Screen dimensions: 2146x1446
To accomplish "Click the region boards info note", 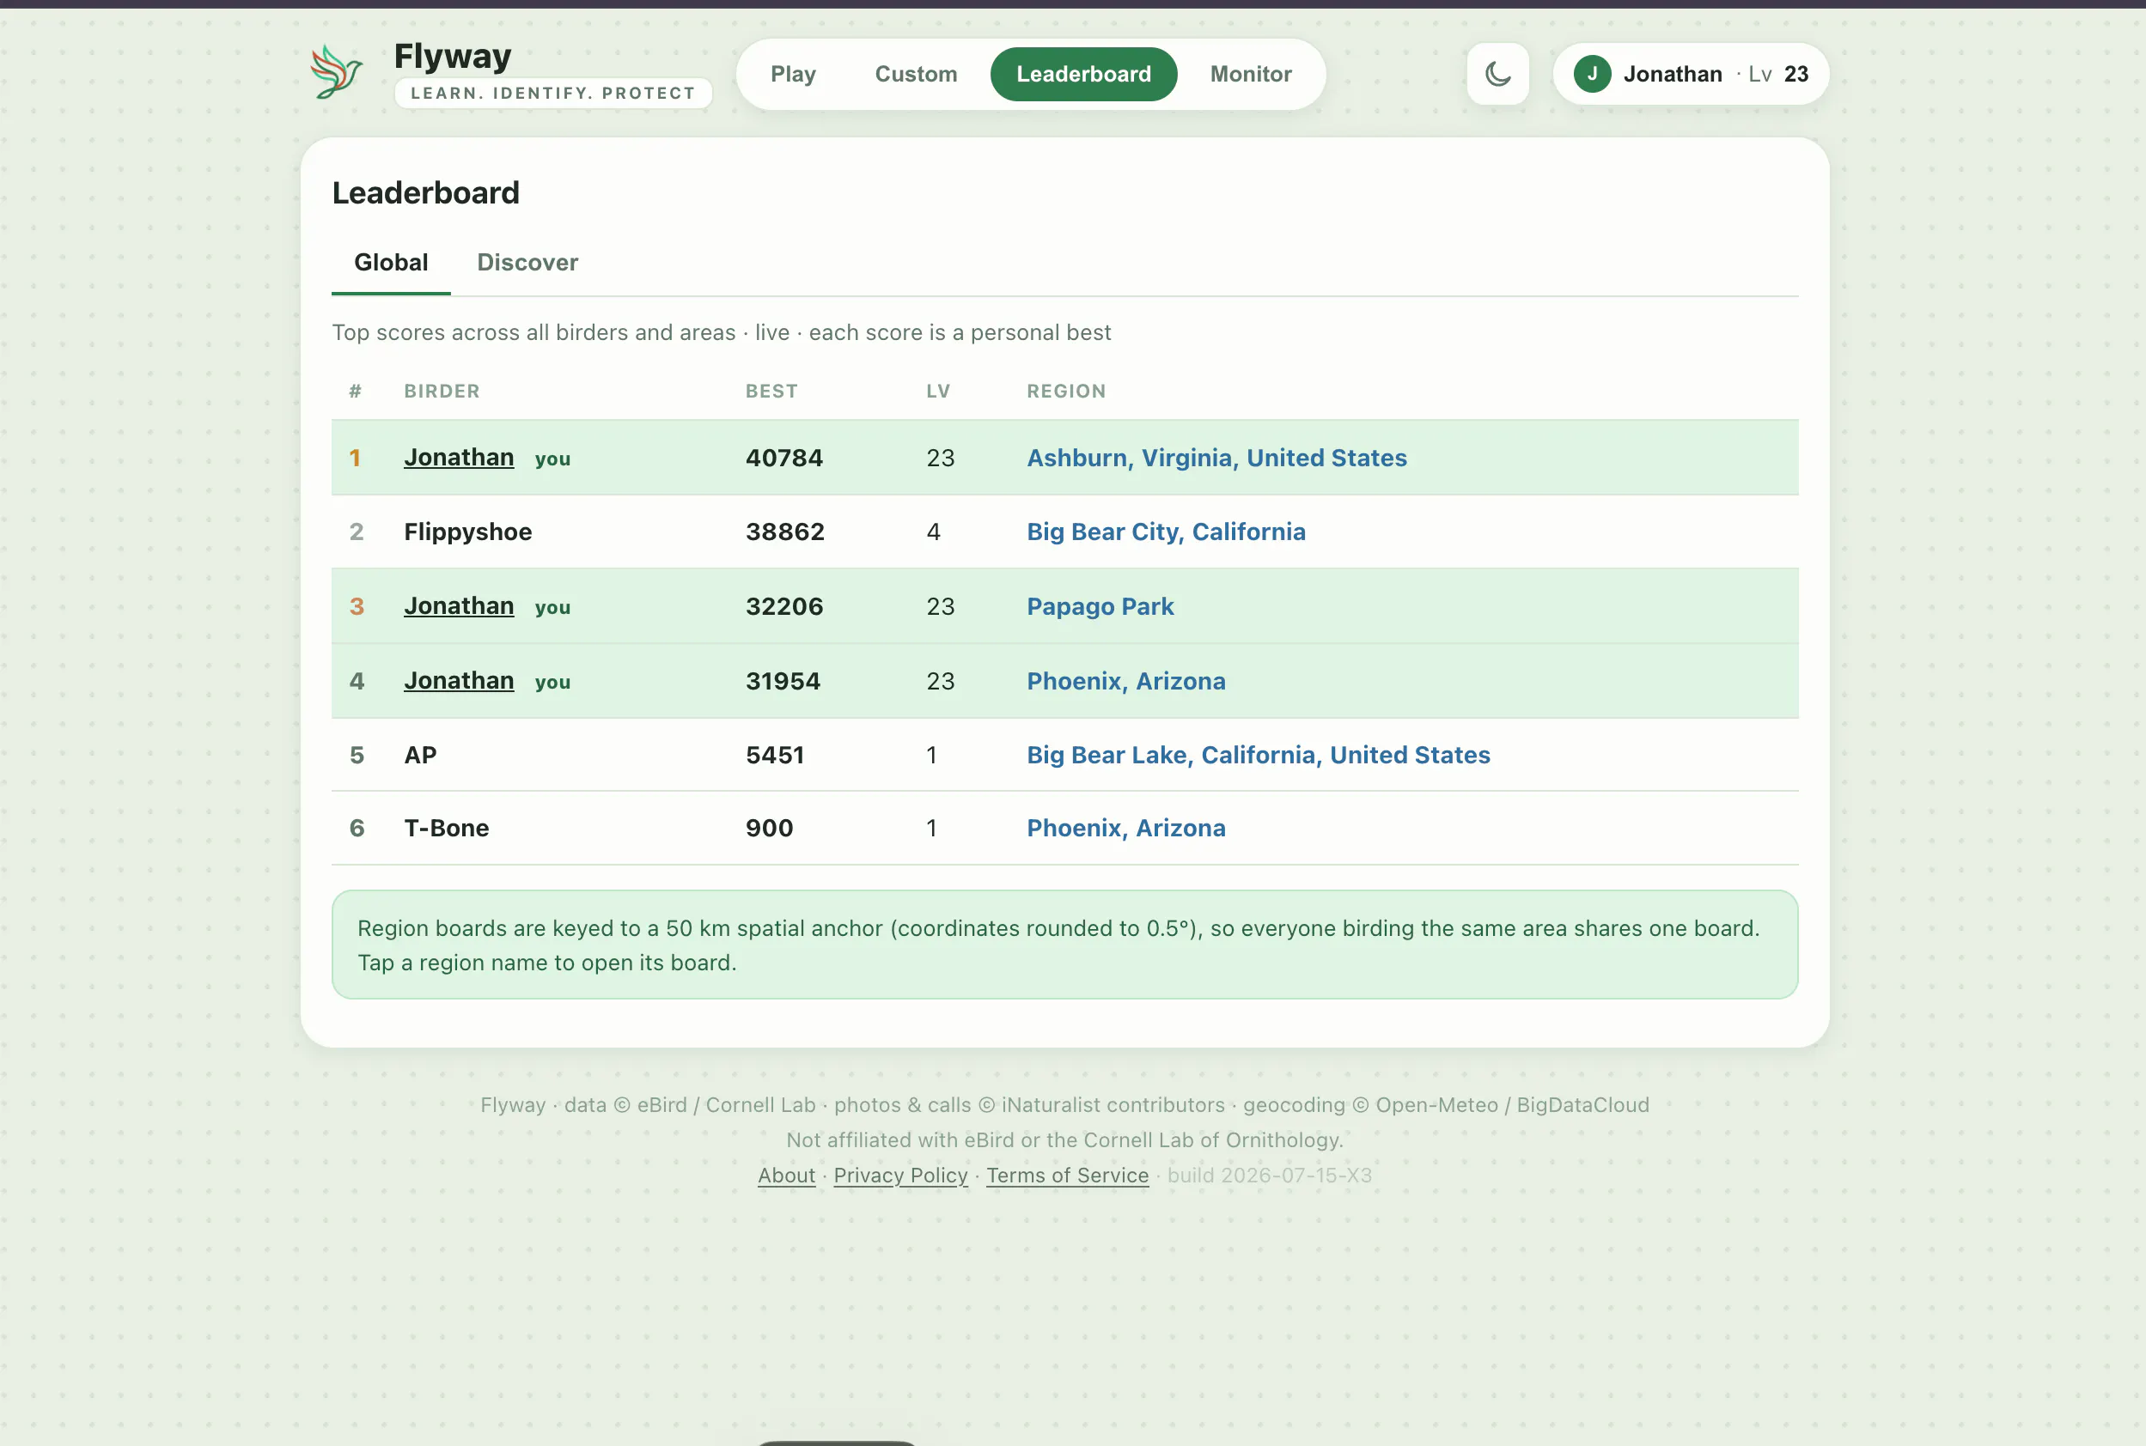I will coord(1064,945).
